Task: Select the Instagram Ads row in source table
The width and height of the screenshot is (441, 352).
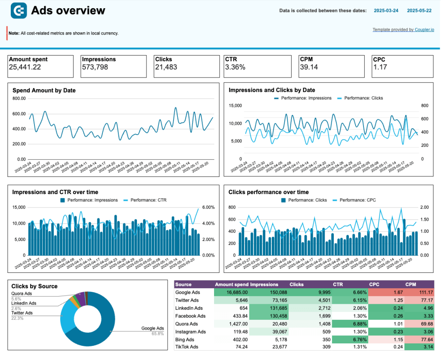Action: [x=304, y=331]
